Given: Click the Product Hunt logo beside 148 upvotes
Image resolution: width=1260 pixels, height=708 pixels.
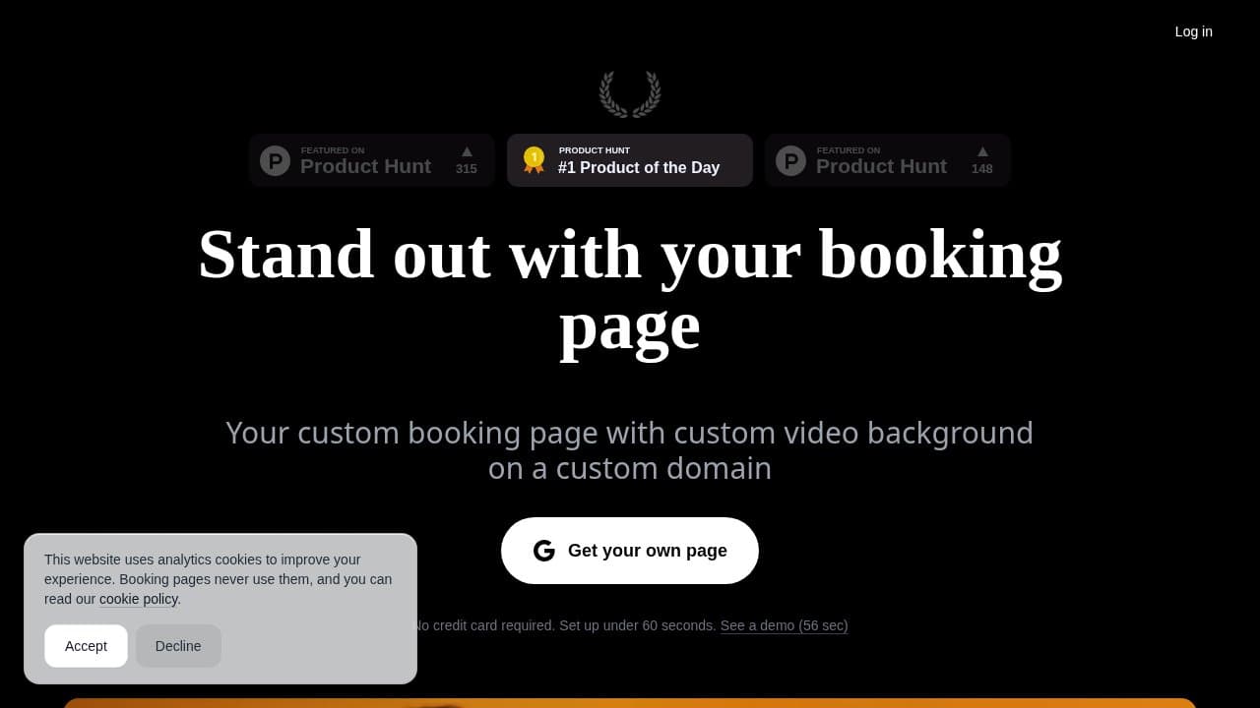Looking at the screenshot, I should 790,160.
